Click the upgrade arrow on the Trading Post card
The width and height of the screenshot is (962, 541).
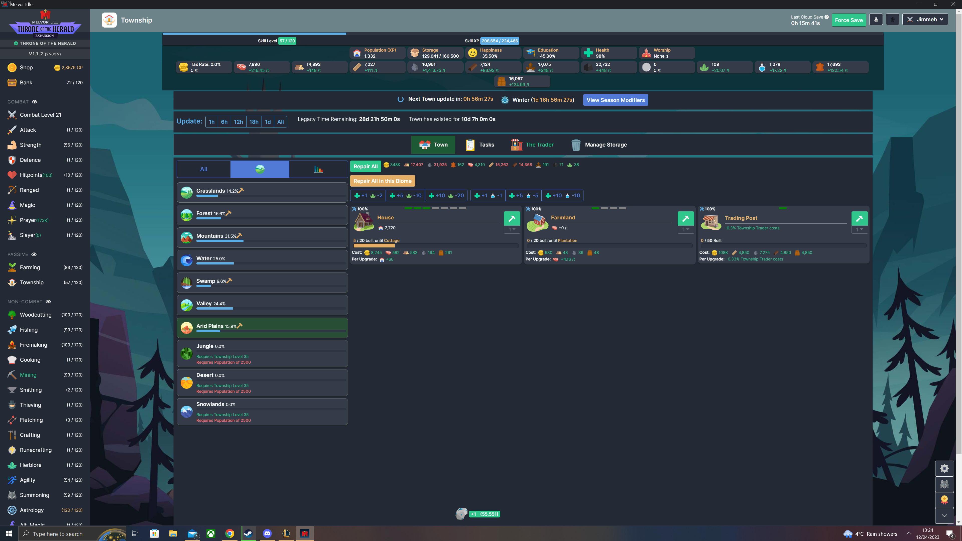[x=860, y=218]
